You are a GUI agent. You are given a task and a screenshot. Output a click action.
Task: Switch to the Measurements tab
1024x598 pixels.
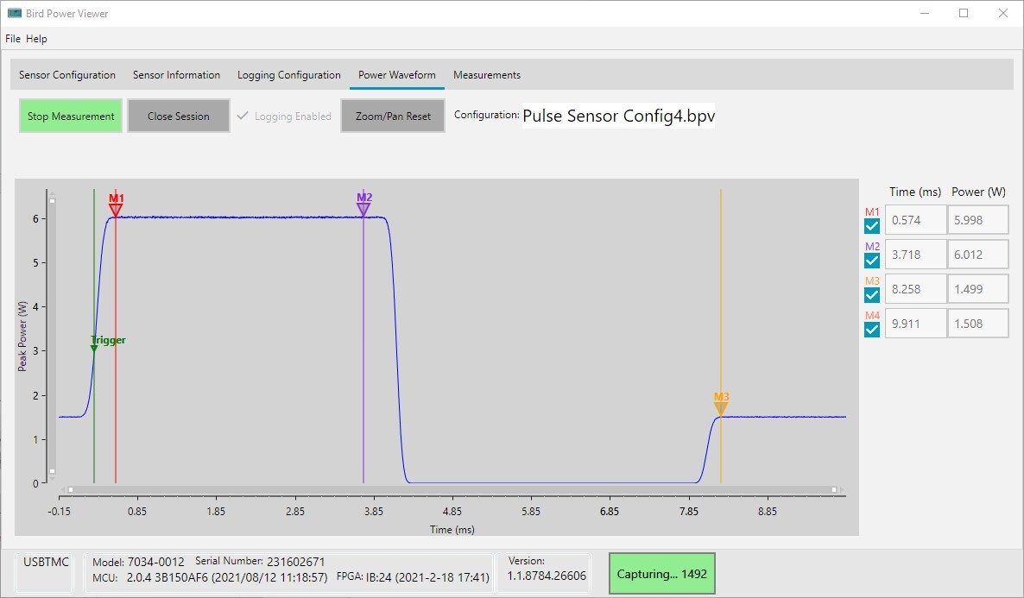tap(486, 75)
